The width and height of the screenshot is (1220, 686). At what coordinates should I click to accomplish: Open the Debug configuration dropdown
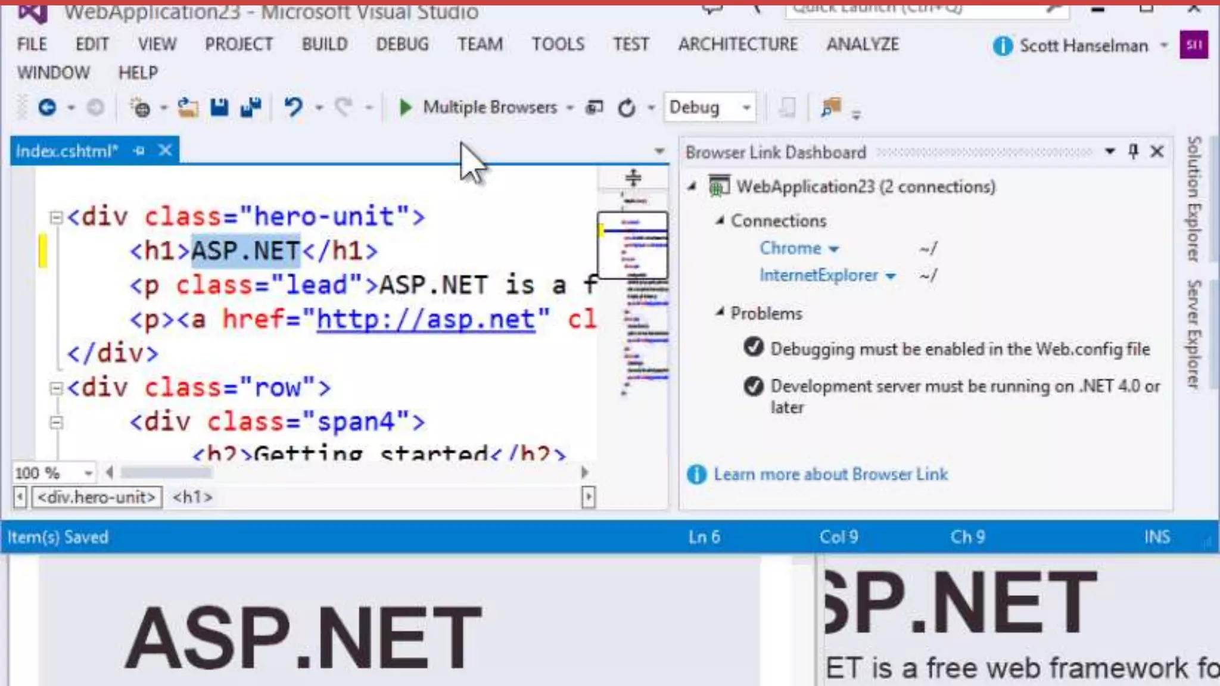[x=746, y=108]
